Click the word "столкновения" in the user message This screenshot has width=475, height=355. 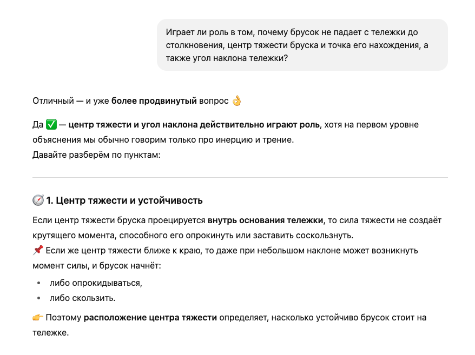[191, 45]
